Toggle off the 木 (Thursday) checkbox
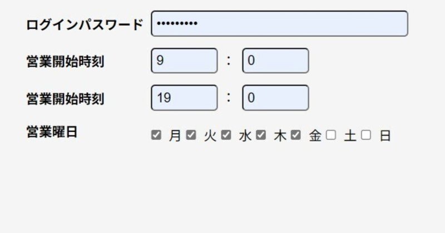445x233 pixels. tap(261, 135)
